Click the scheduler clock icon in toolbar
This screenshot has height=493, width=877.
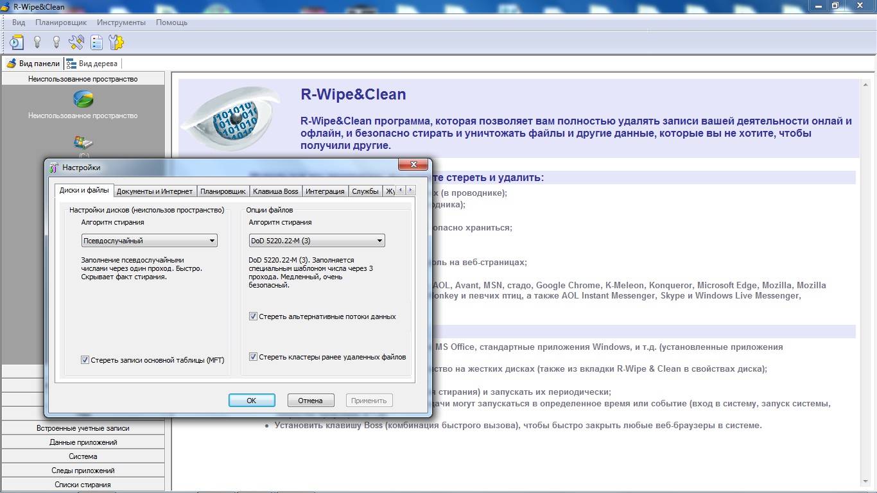tap(16, 42)
